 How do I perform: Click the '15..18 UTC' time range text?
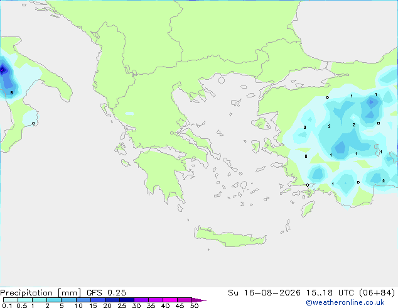pos(330,293)
